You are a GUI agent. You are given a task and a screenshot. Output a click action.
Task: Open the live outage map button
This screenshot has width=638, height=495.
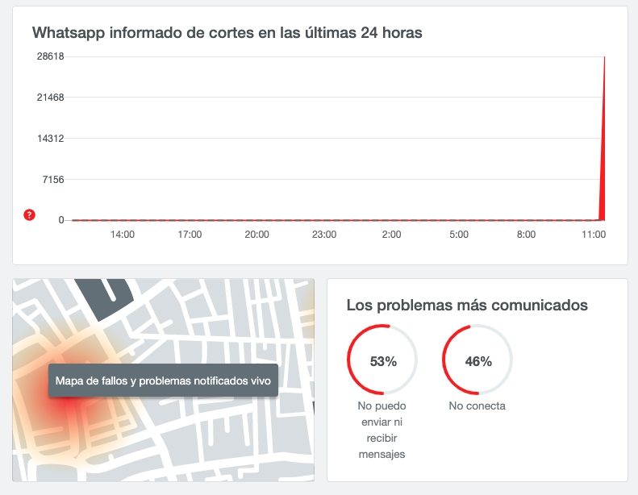pyautogui.click(x=163, y=381)
